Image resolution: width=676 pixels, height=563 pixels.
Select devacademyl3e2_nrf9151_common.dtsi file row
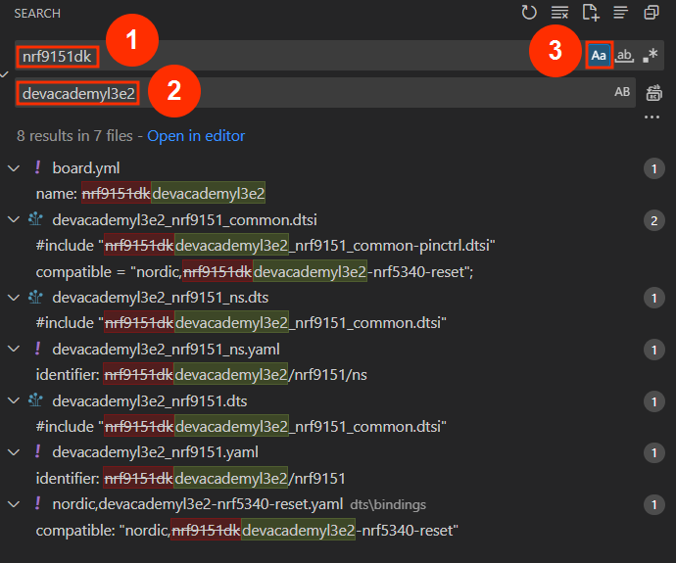(338, 220)
